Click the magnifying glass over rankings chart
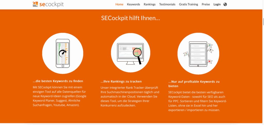The height and width of the screenshot is (125, 264). (137, 56)
